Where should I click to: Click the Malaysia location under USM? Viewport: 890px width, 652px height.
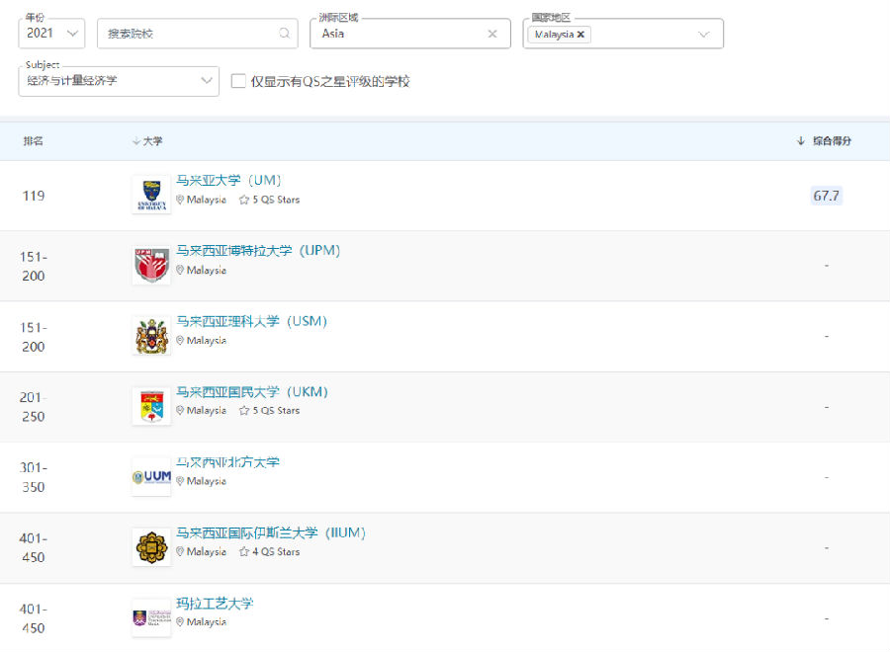coord(202,341)
